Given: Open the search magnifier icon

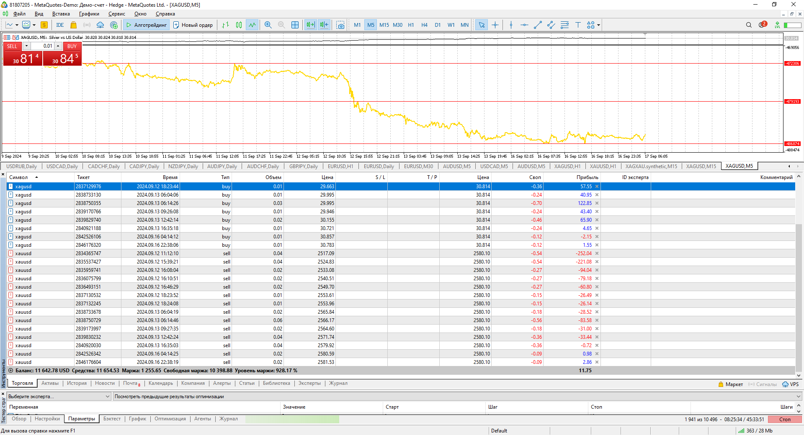Looking at the screenshot, I should [749, 25].
